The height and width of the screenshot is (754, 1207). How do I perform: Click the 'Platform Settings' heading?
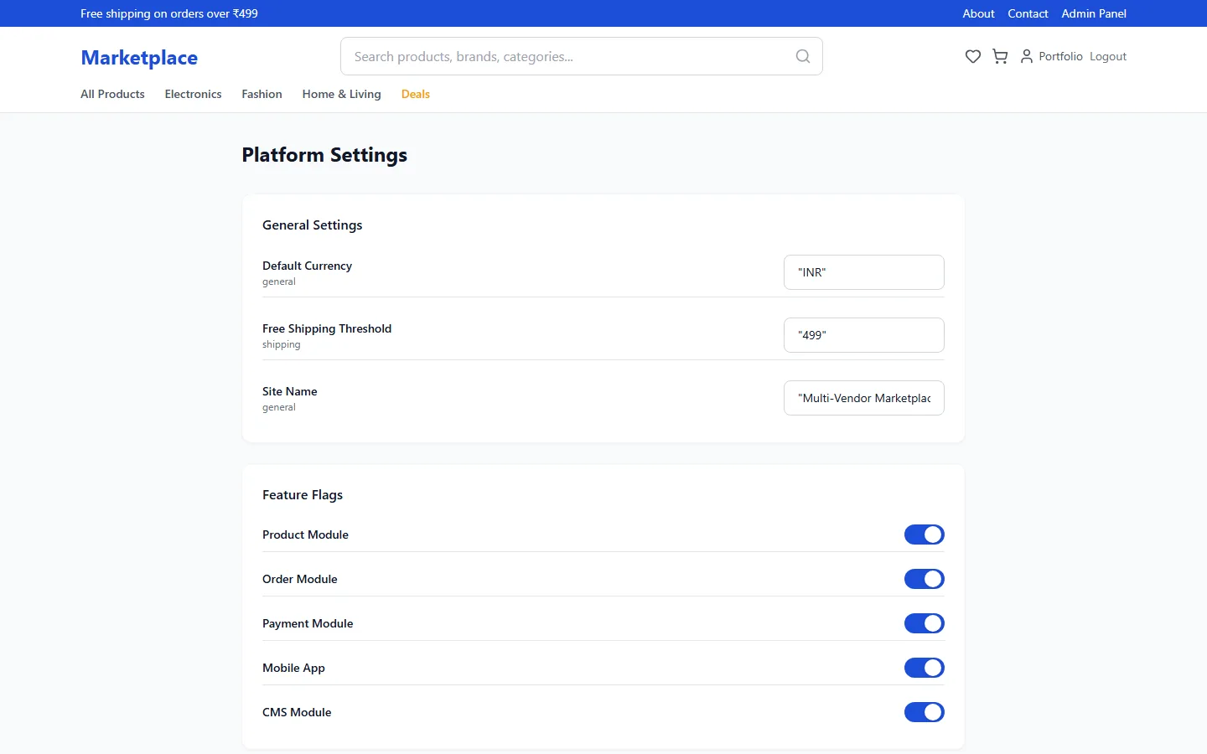coord(324,155)
